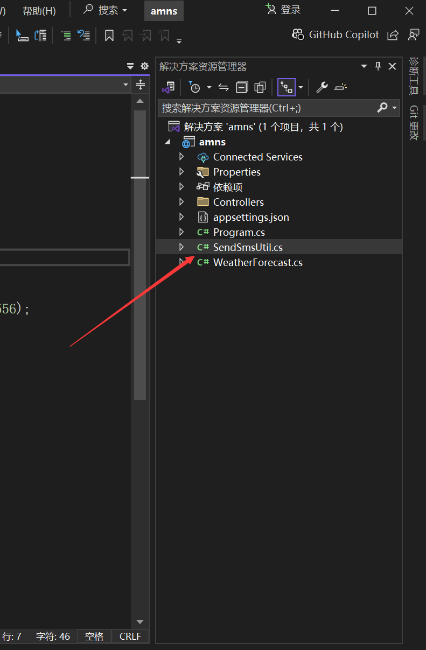
Task: Click the editor split window handle
Action: click(141, 85)
